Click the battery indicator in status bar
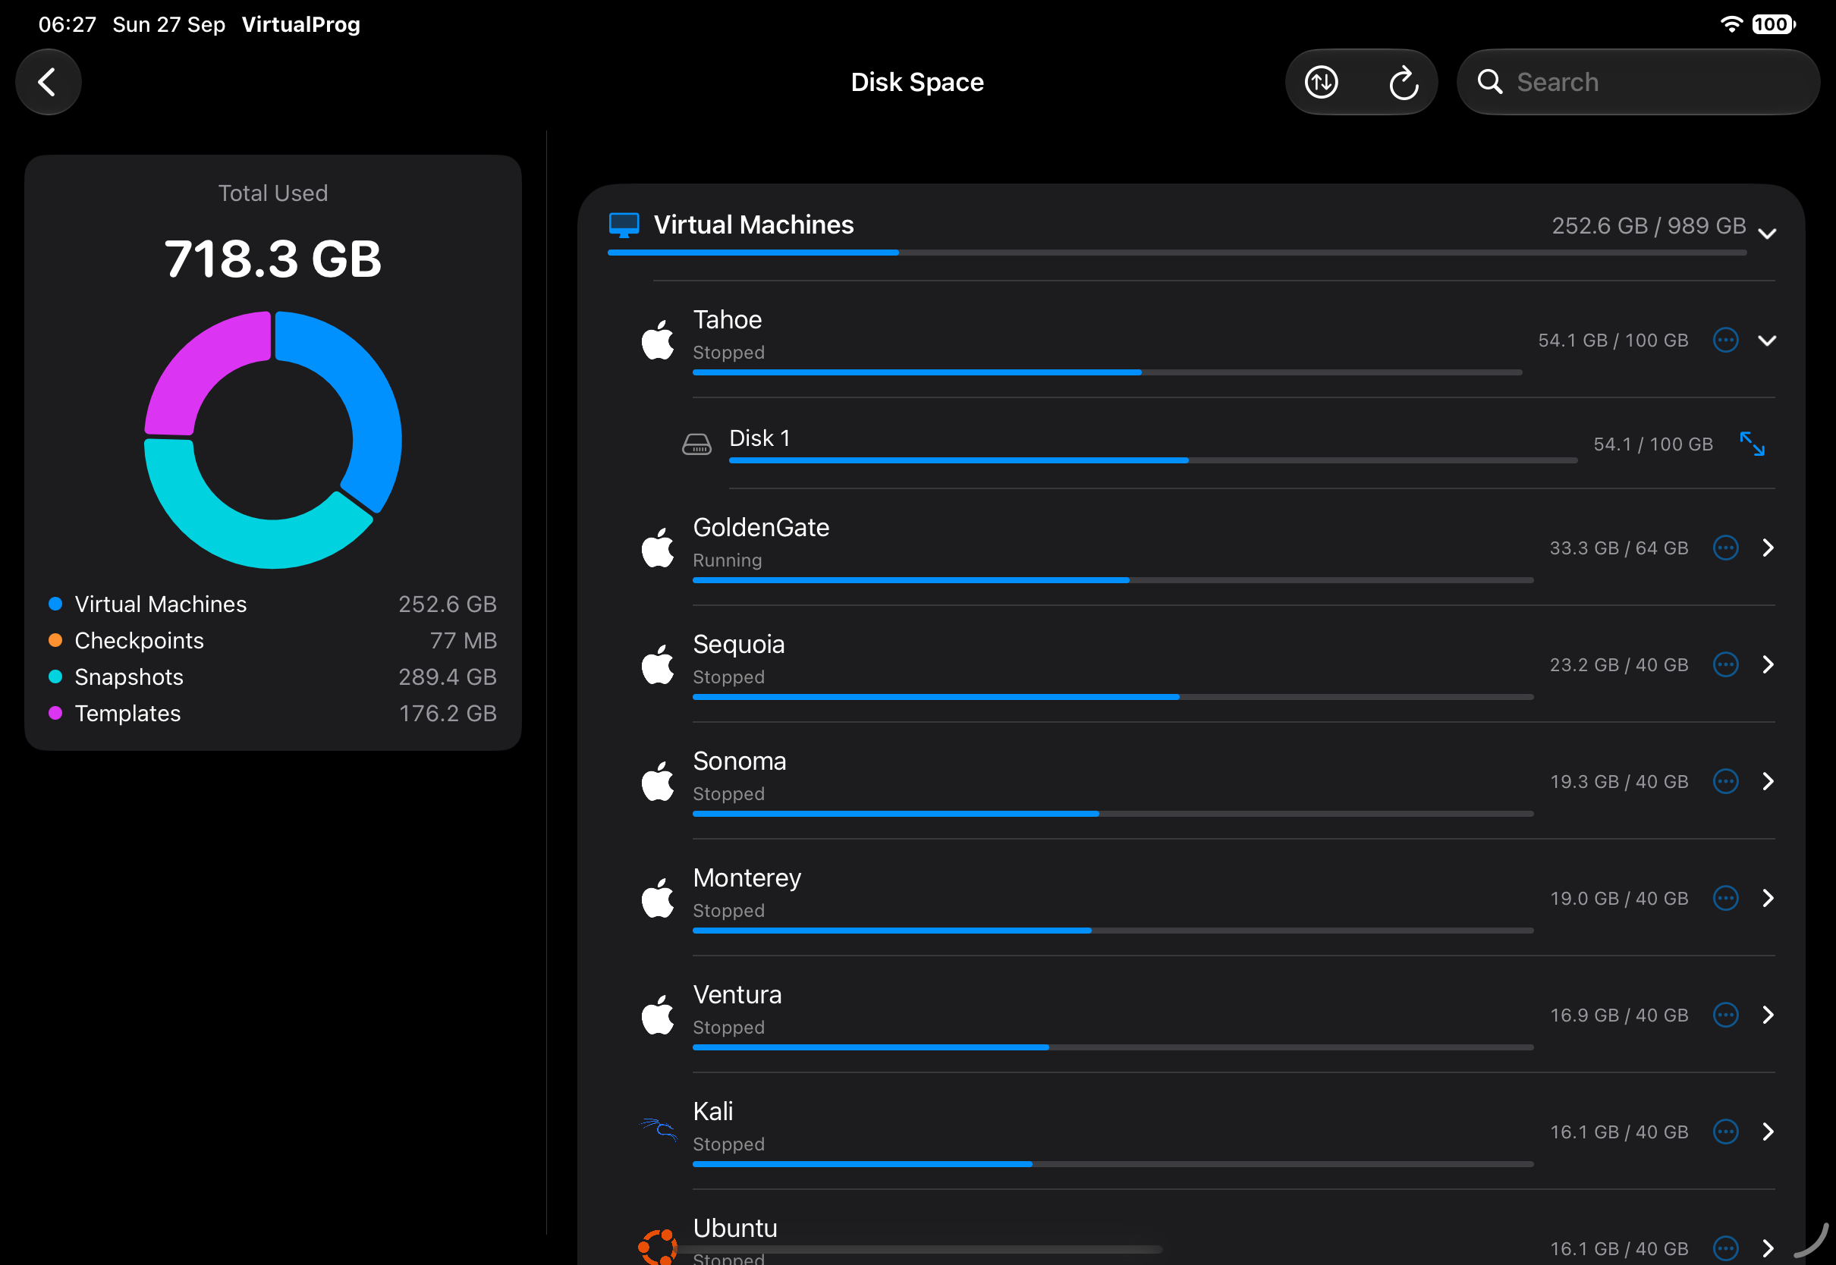 [x=1774, y=24]
